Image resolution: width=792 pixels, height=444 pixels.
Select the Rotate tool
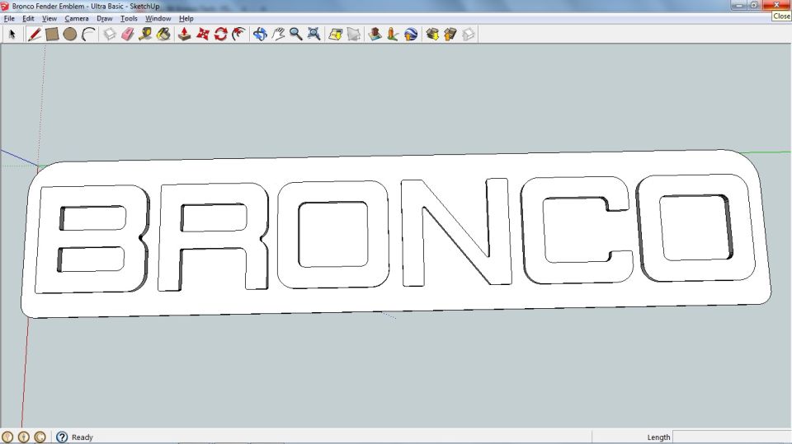pos(221,35)
